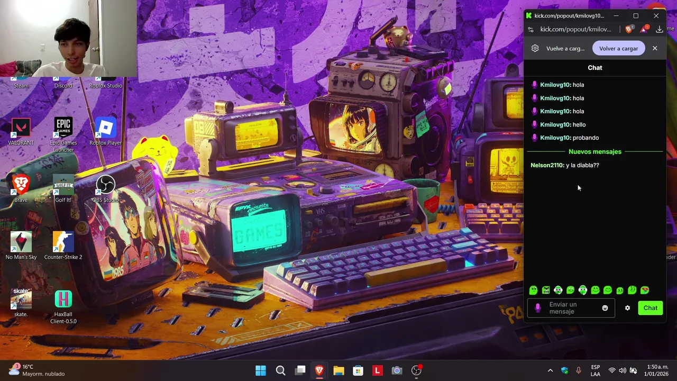Open Windows Security shield tray icon

click(x=564, y=370)
